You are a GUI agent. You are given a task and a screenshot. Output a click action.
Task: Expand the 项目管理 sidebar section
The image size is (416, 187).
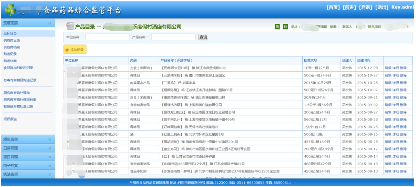pos(50,157)
